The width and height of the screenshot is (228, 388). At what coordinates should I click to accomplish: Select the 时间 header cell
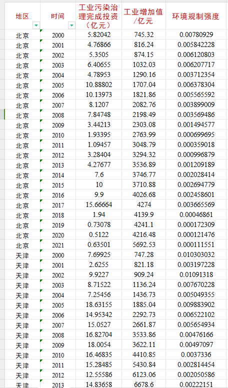click(58, 16)
